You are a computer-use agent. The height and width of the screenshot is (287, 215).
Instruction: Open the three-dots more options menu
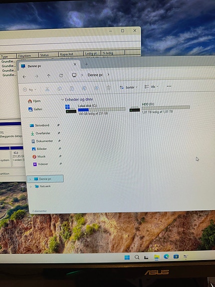169,86
